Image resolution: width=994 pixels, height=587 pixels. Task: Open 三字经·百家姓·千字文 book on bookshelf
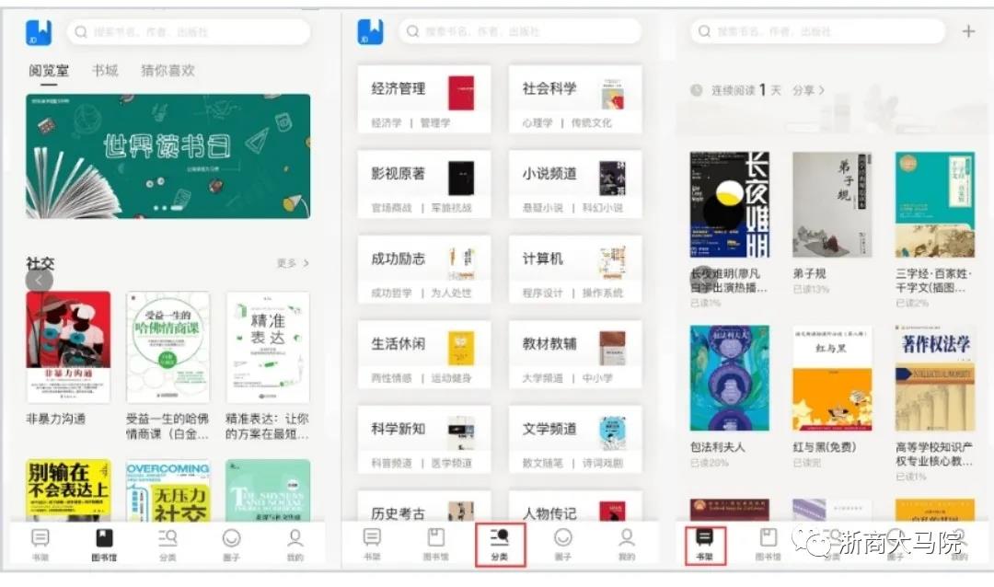935,204
